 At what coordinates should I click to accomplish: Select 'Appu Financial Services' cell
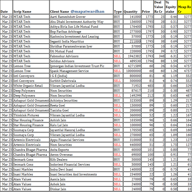coord(81,140)
